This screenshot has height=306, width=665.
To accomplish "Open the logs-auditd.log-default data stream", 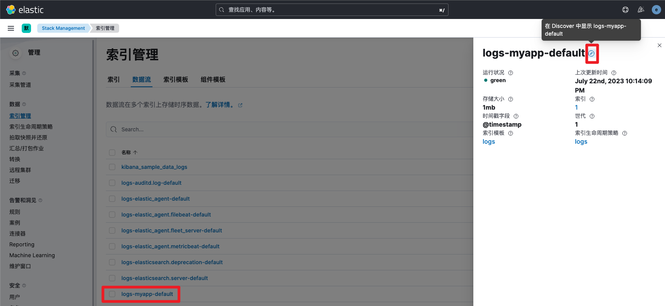I will point(151,183).
